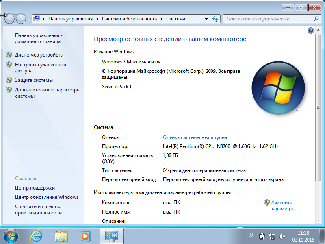This screenshot has height=244, width=325.
Task: Click the Windows logo image
Action: point(278,88)
